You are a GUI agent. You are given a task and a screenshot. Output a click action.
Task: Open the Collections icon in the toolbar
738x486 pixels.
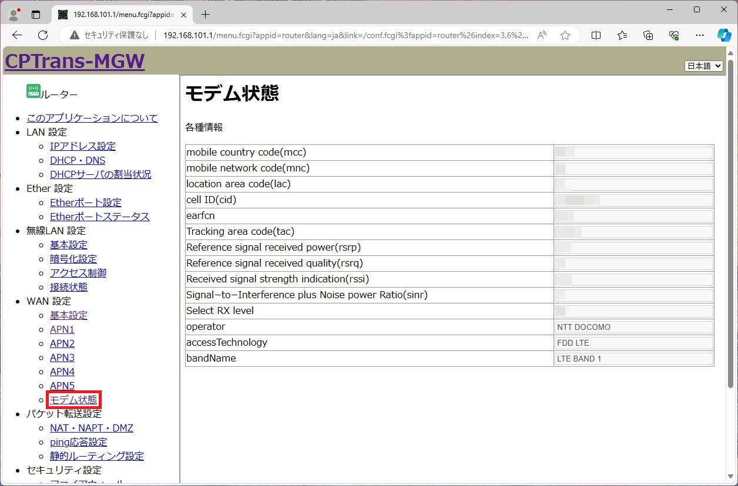[x=648, y=35]
